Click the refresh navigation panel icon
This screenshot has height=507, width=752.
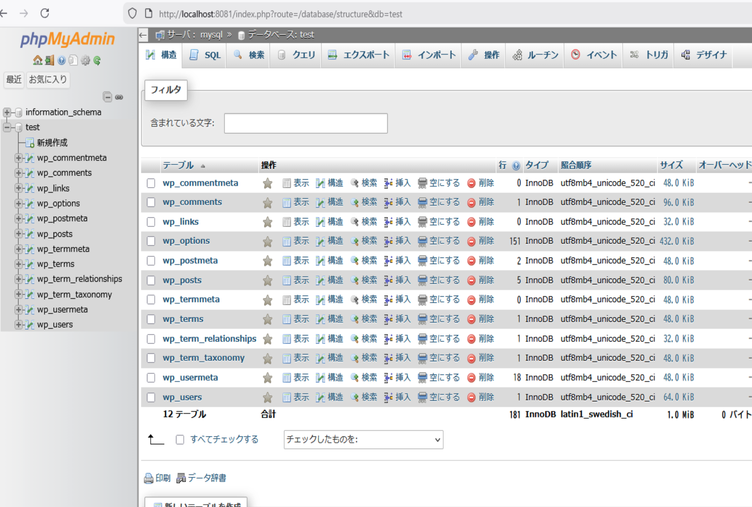[x=97, y=60]
